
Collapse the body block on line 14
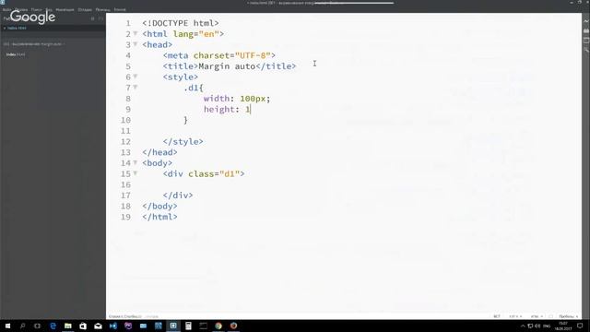click(136, 162)
